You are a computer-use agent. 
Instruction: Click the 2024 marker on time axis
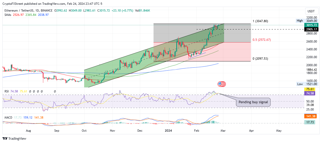(x=168, y=131)
